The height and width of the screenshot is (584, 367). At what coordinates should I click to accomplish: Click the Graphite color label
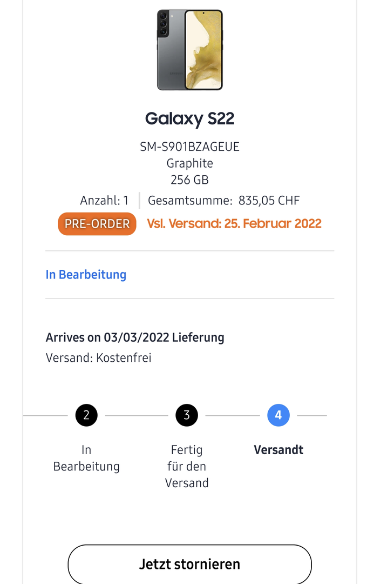click(190, 163)
